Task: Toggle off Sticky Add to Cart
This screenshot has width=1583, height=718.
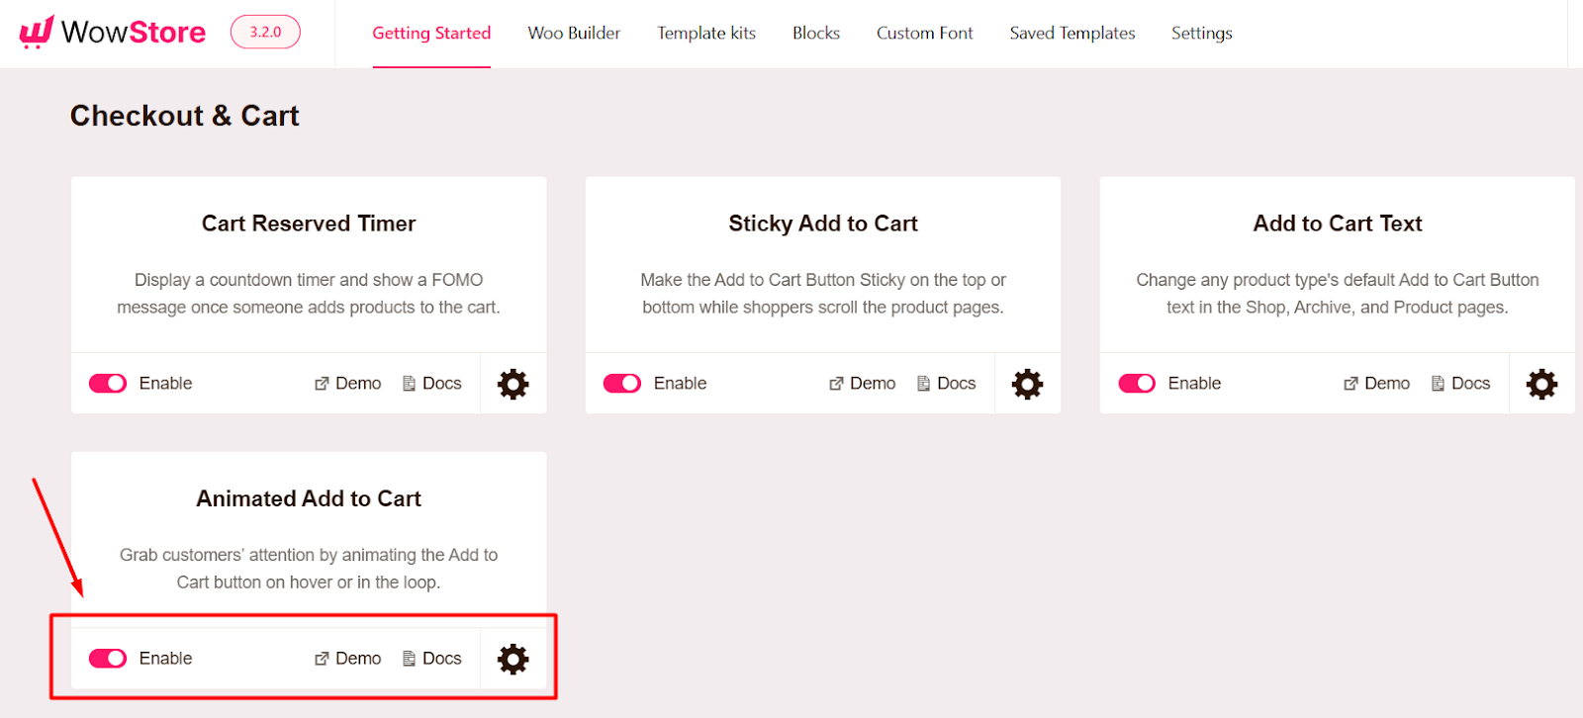Action: tap(621, 383)
